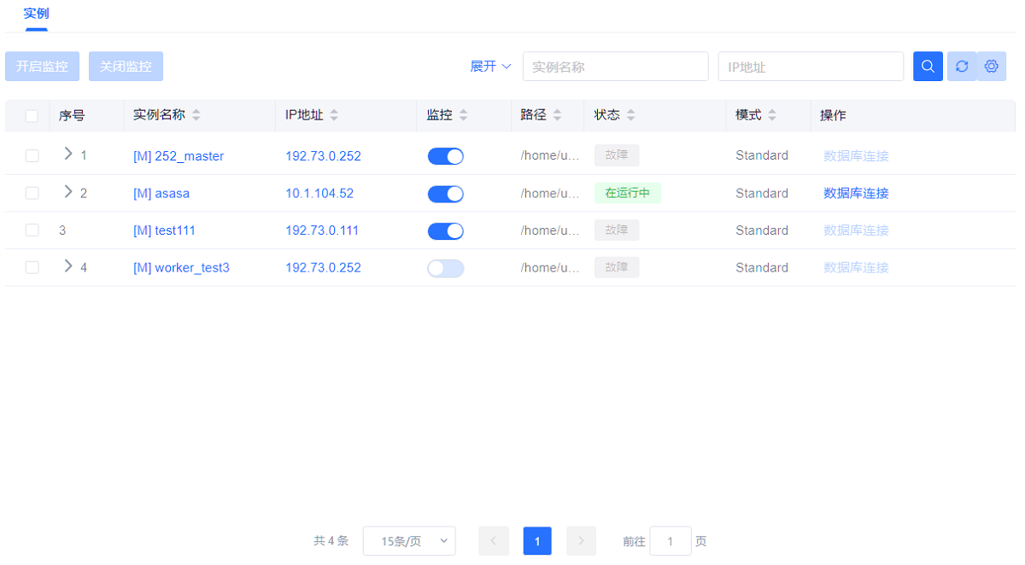
Task: Sort by 路径 column sort icon
Action: tap(557, 115)
